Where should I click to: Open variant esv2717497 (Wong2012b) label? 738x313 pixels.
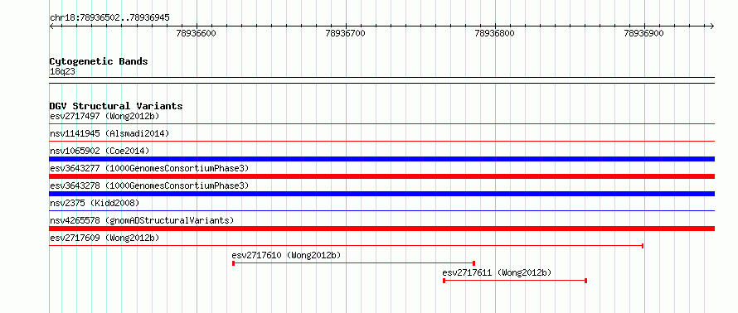pos(105,116)
